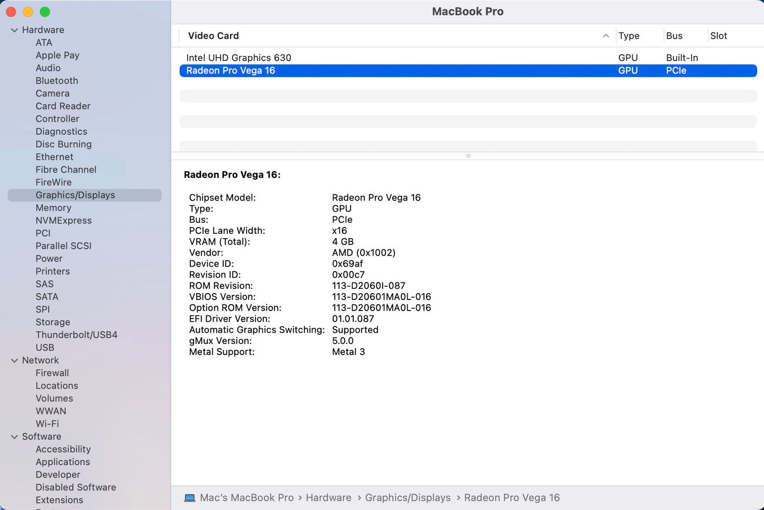Click the sort arrow in Video Card column
Image resolution: width=764 pixels, height=510 pixels.
[x=605, y=36]
